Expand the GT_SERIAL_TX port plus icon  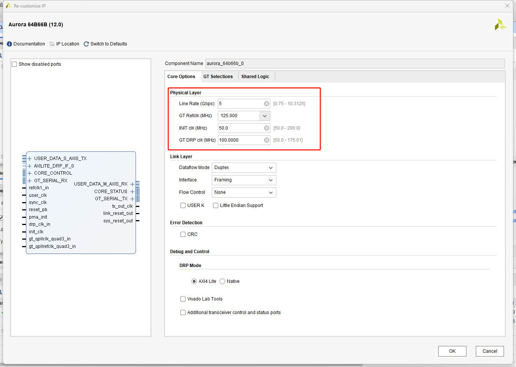(132, 199)
